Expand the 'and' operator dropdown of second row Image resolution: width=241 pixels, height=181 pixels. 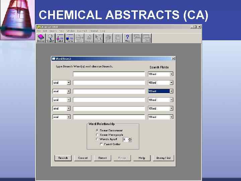point(69,83)
